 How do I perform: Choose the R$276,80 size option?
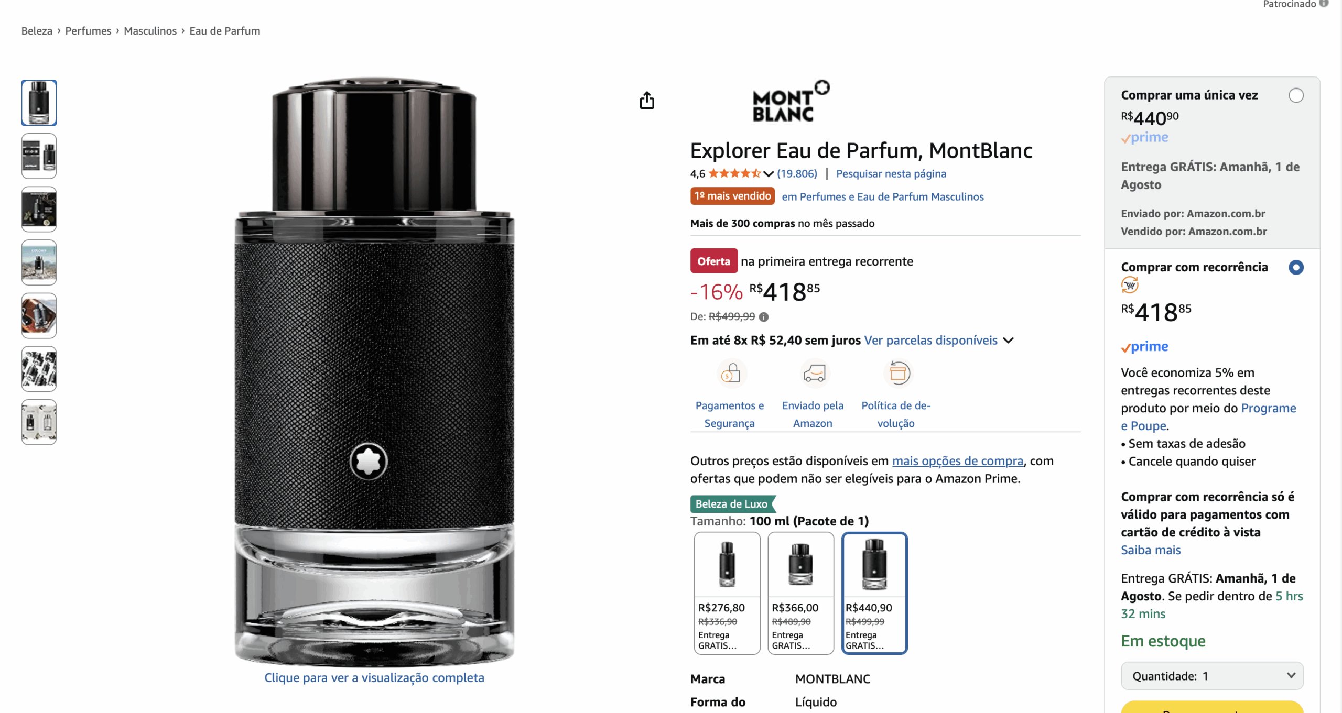pos(727,593)
